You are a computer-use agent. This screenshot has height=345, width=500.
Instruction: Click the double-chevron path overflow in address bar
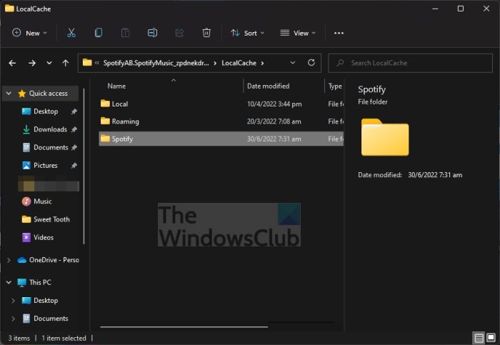(x=97, y=63)
